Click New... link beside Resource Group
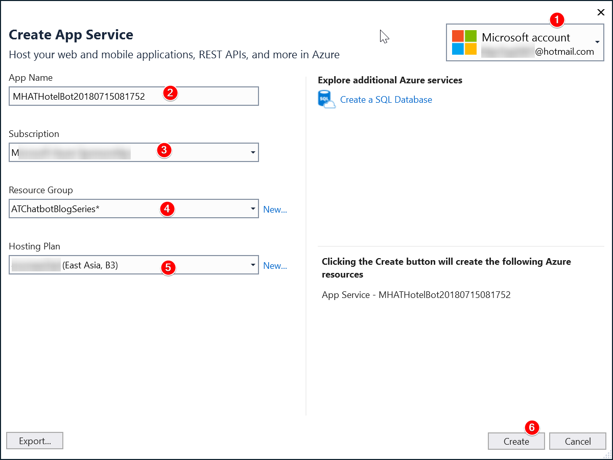 pyautogui.click(x=275, y=209)
